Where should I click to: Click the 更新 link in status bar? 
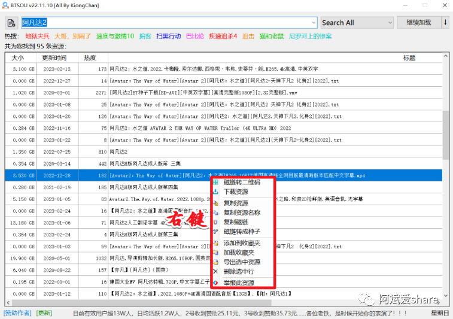(x=44, y=313)
